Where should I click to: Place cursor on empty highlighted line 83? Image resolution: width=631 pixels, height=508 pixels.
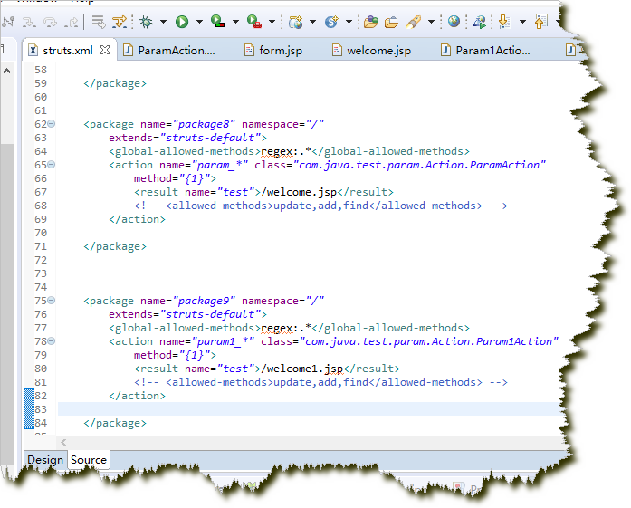310,409
